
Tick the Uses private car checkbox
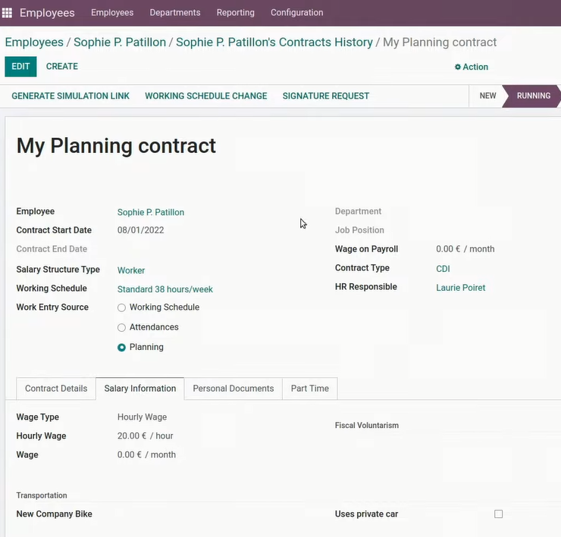click(x=498, y=514)
